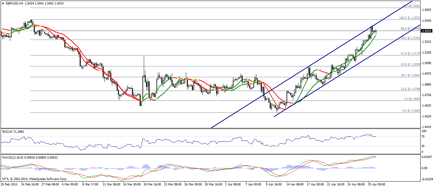The height and width of the screenshot is (187, 433).
Task: Click the Fibonacci label 78.6 @ 1.5342
Action: pos(410,38)
